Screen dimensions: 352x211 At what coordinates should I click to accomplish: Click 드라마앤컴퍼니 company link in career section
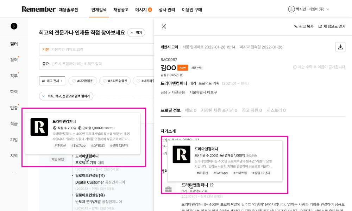coord(195,185)
